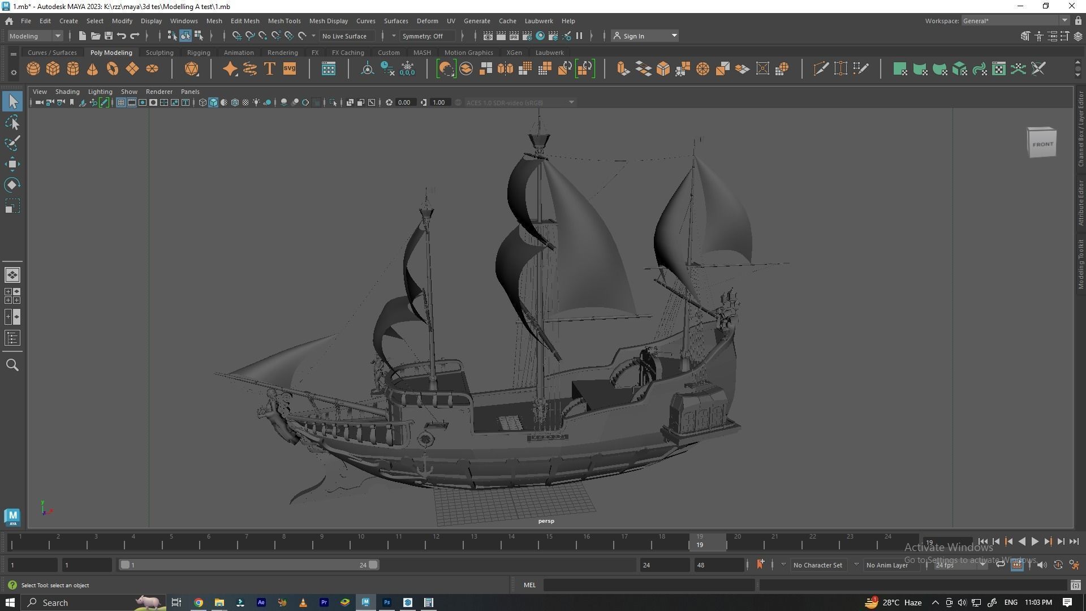
Task: Toggle timeline looping playback button
Action: tap(1000, 565)
